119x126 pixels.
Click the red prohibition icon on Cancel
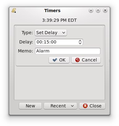coord(77,60)
